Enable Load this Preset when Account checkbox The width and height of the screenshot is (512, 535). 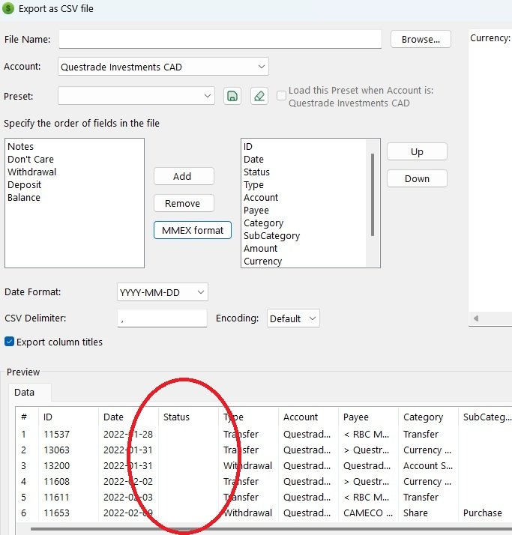[x=281, y=95]
